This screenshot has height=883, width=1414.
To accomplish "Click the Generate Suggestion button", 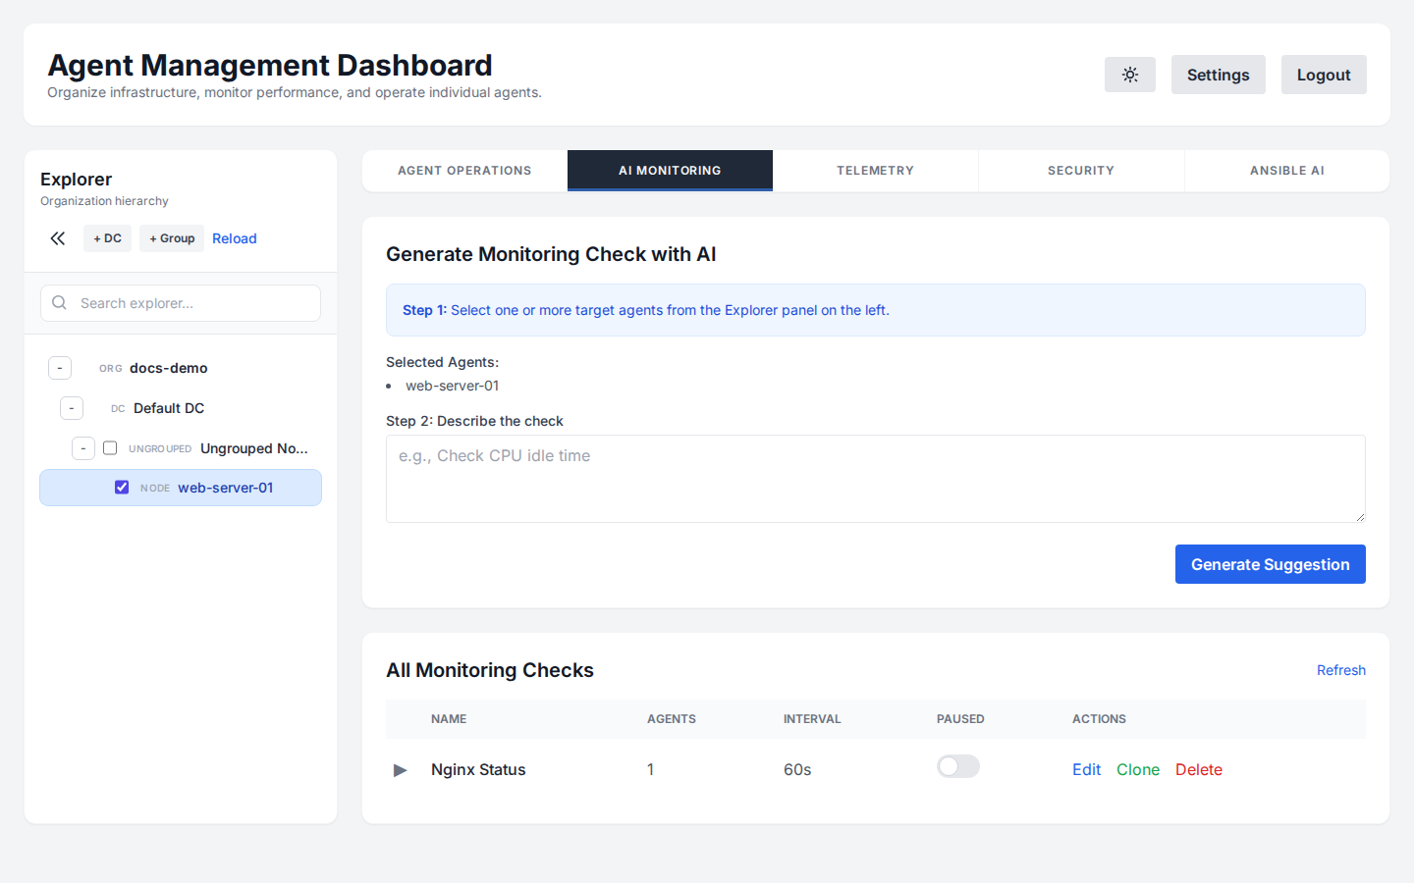I will pos(1270,564).
